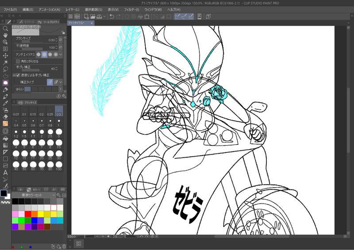Click the New canvas icon
Image resolution: width=354 pixels, height=250 pixels.
[x=86, y=16]
